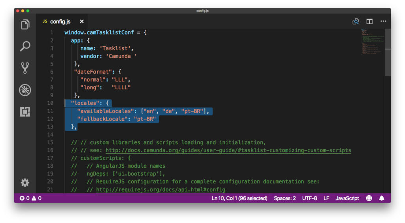Show notifications with the bell icon
The image size is (405, 223).
[x=382, y=198]
